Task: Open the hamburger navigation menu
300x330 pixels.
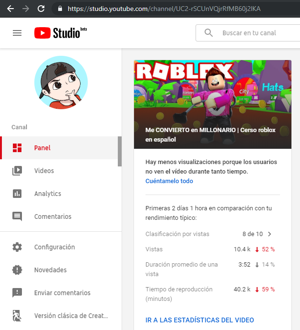Action: pos(17,33)
